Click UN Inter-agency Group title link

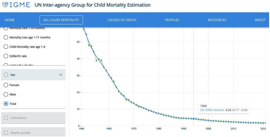pos(92,5)
